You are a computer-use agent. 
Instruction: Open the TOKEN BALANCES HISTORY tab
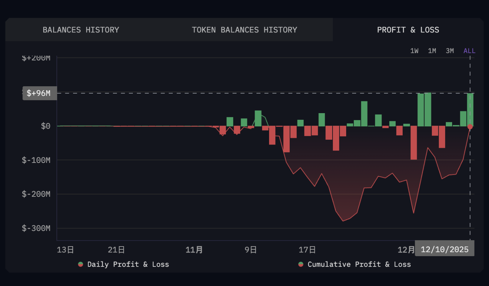[x=244, y=30]
